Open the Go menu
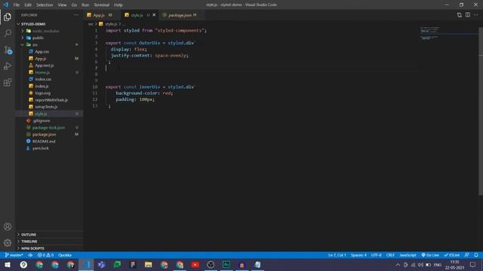This screenshot has width=483, height=271. click(74, 5)
